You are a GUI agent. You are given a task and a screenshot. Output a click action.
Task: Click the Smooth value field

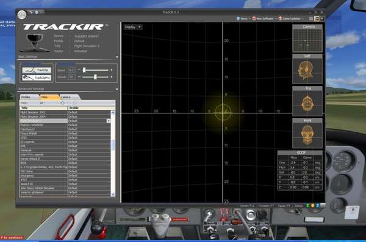coord(71,77)
